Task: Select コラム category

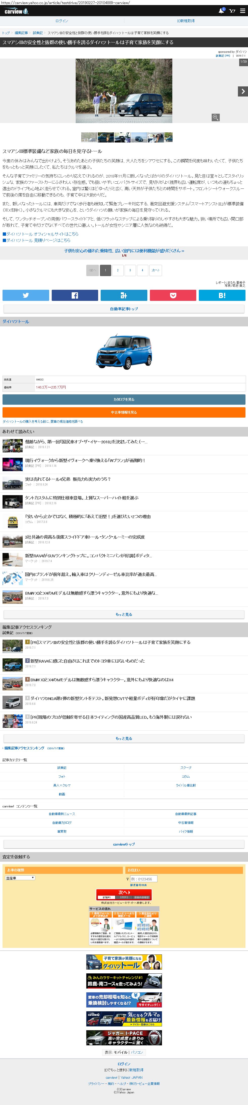Action: tap(186, 776)
